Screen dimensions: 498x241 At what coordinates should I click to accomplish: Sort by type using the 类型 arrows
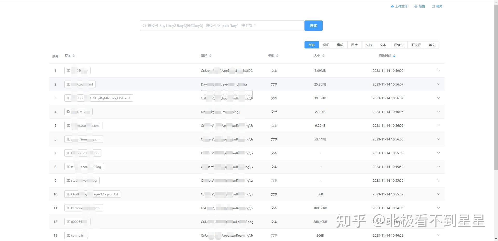coord(277,56)
